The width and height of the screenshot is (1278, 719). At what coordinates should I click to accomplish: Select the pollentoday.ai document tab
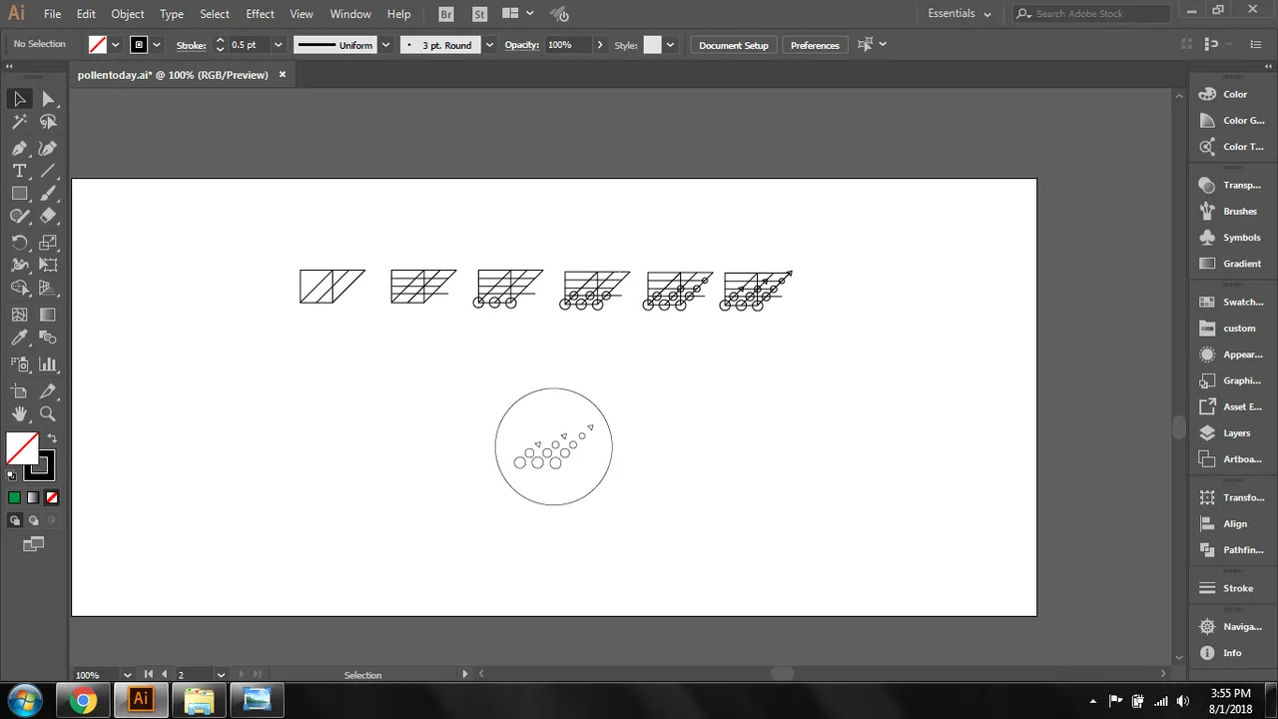(x=174, y=75)
